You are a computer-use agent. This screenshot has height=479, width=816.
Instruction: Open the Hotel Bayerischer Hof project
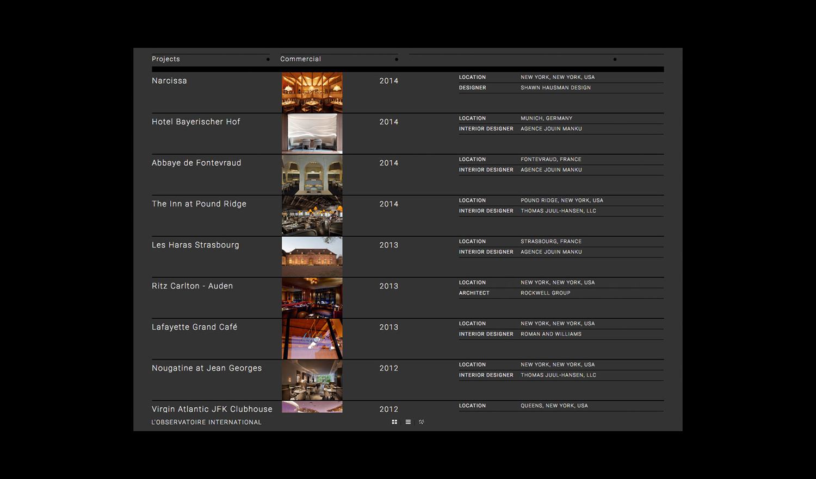pos(196,122)
